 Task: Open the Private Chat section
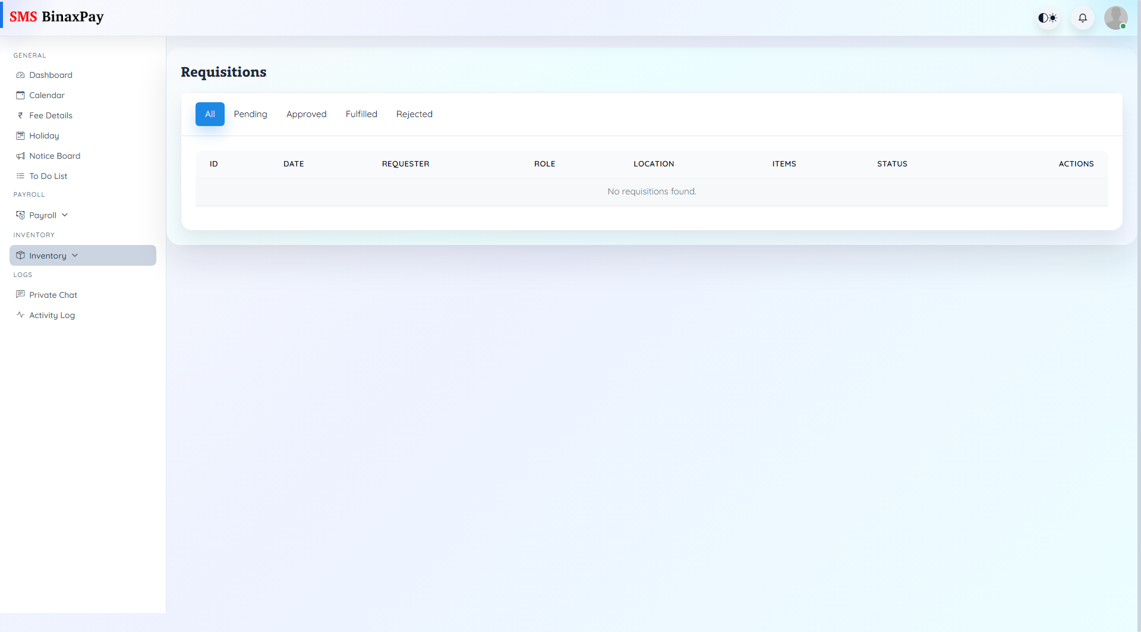coord(53,294)
